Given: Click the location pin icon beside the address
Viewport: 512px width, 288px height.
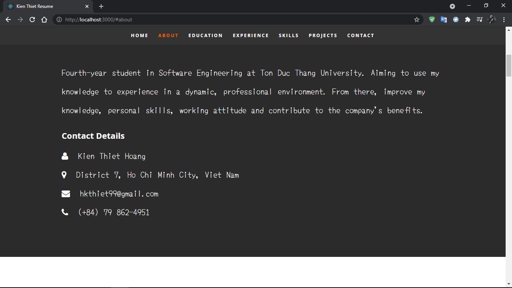Looking at the screenshot, I should coord(64,175).
